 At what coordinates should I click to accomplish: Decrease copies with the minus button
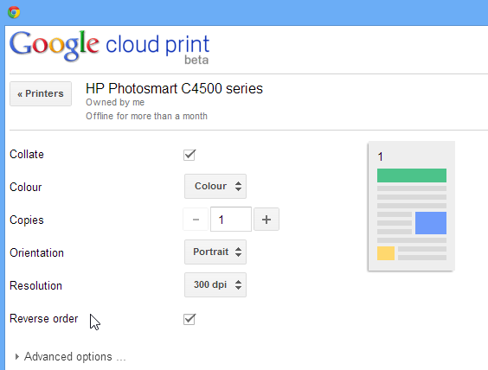[x=196, y=220]
